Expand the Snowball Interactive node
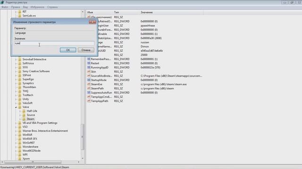Viewport: 302px width, 169px height. tap(16, 60)
